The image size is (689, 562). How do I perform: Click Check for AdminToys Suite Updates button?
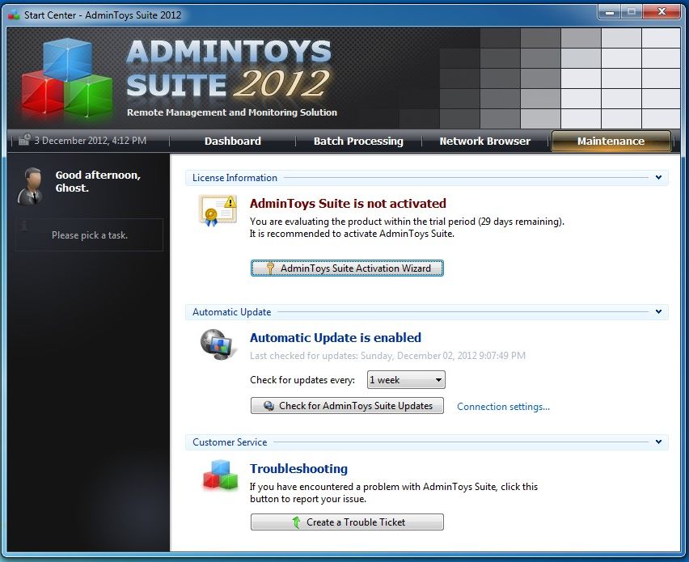point(347,406)
